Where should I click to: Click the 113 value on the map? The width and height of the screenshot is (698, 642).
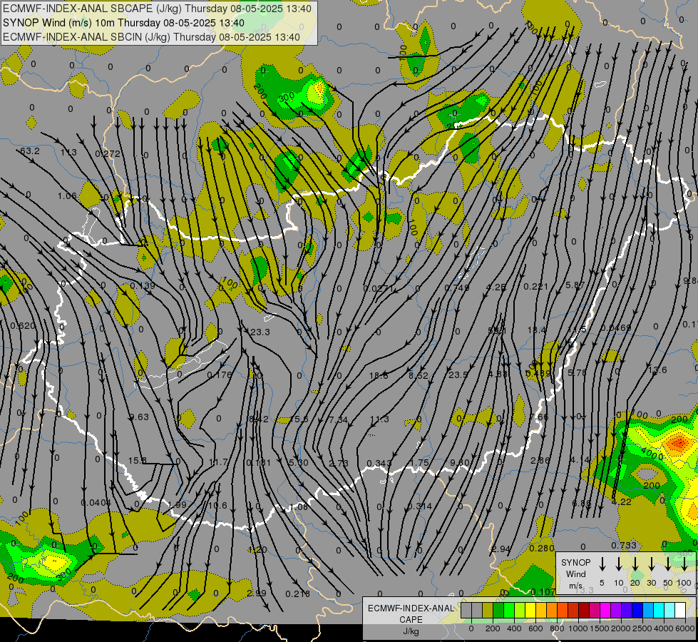68,153
